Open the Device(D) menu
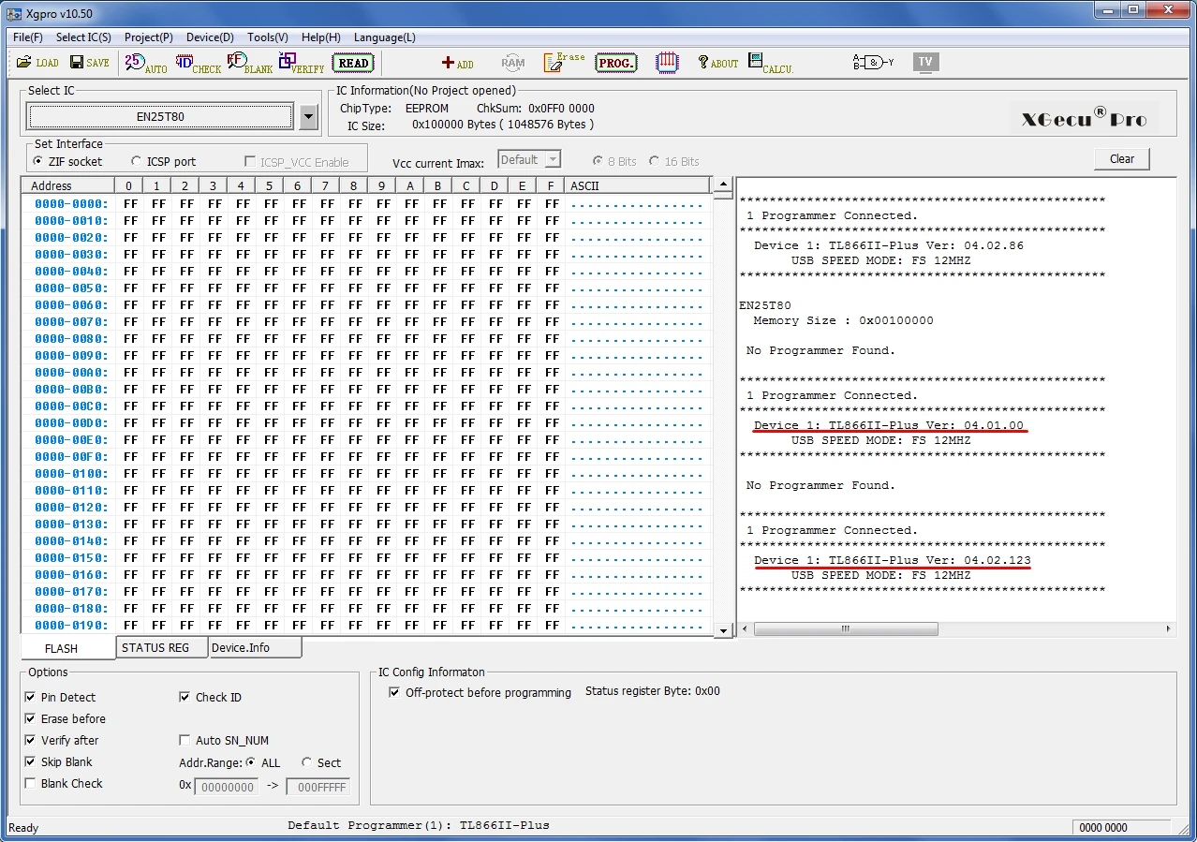 210,37
